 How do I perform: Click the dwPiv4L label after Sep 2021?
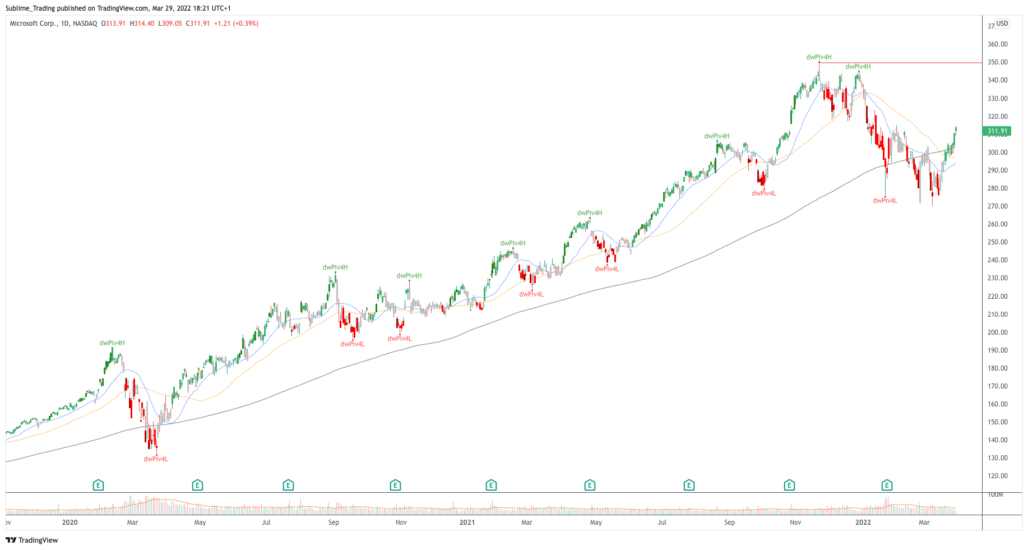764,193
